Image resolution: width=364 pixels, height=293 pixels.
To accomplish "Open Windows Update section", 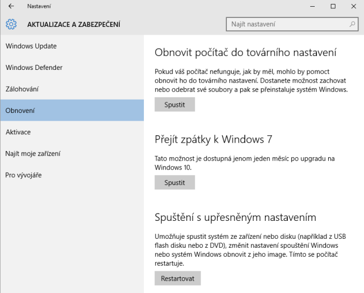I will [72, 46].
